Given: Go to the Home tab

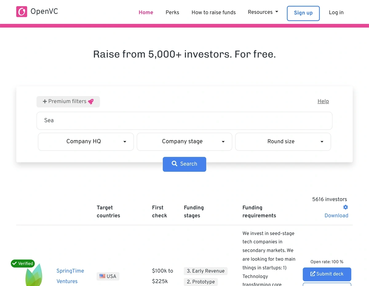Looking at the screenshot, I should coord(146,12).
